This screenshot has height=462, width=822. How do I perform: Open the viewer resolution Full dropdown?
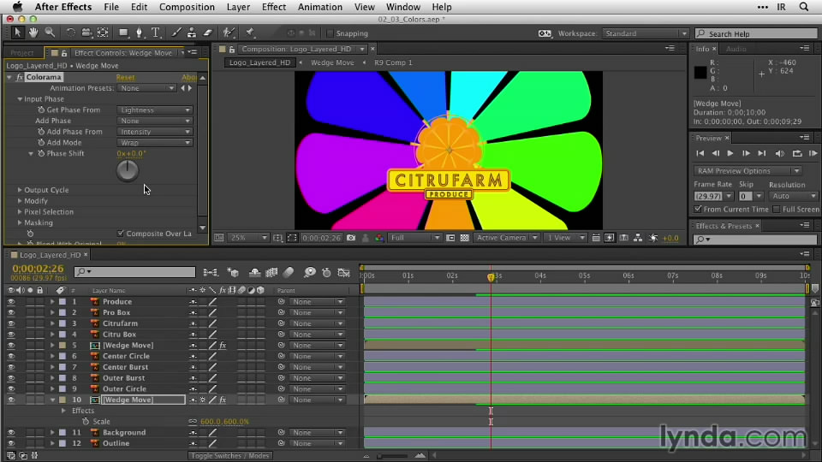click(x=414, y=238)
